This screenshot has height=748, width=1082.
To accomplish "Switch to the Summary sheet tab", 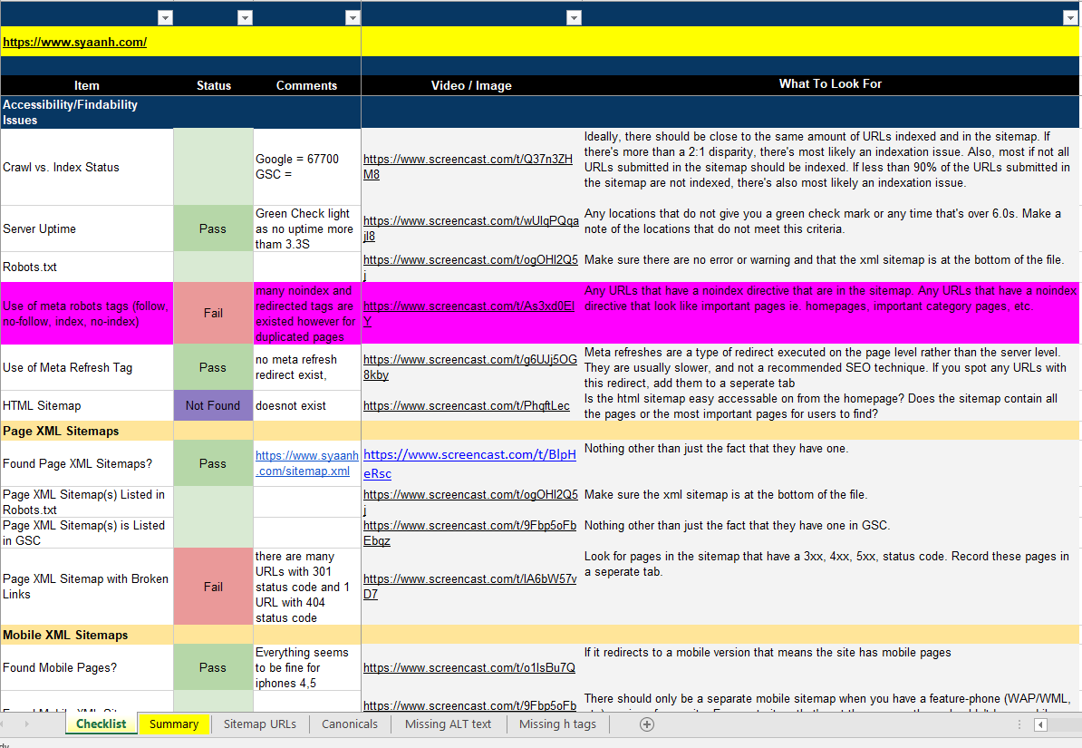I will (174, 724).
